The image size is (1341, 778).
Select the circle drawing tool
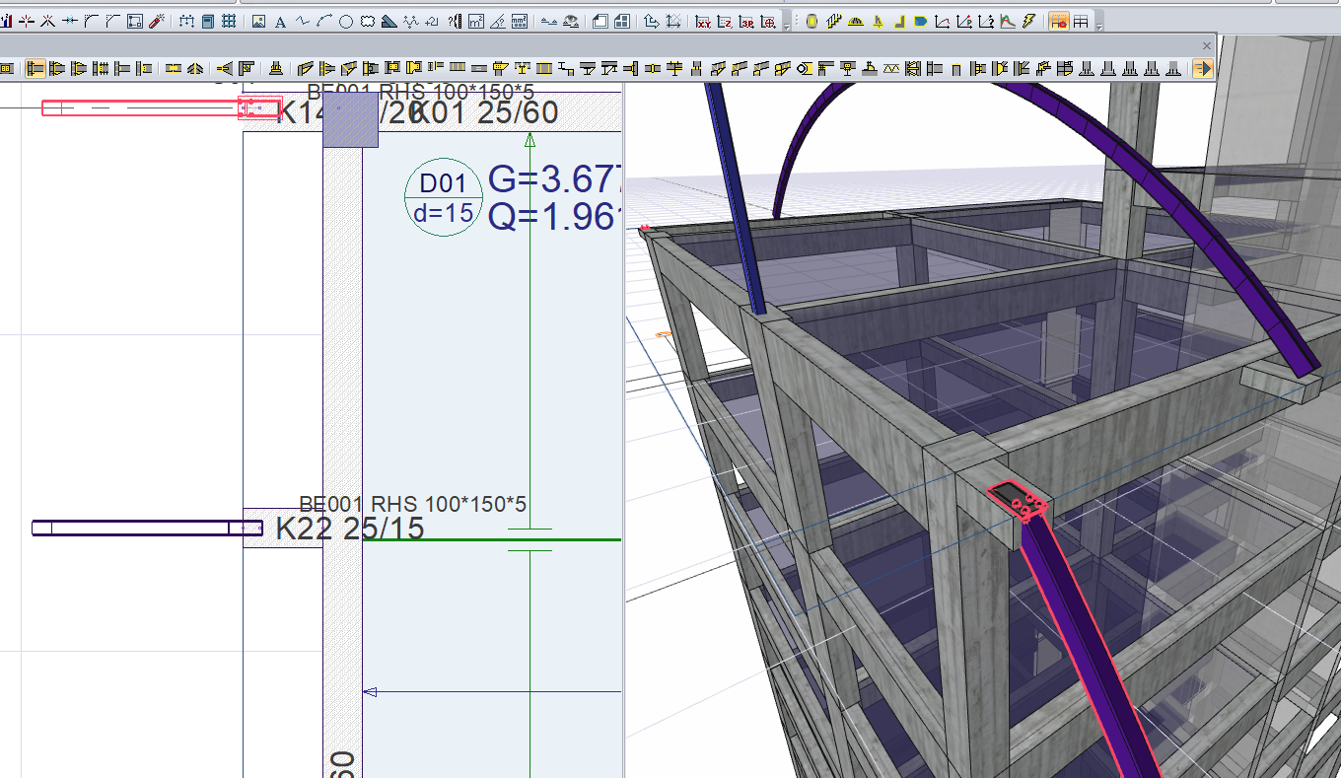click(346, 21)
